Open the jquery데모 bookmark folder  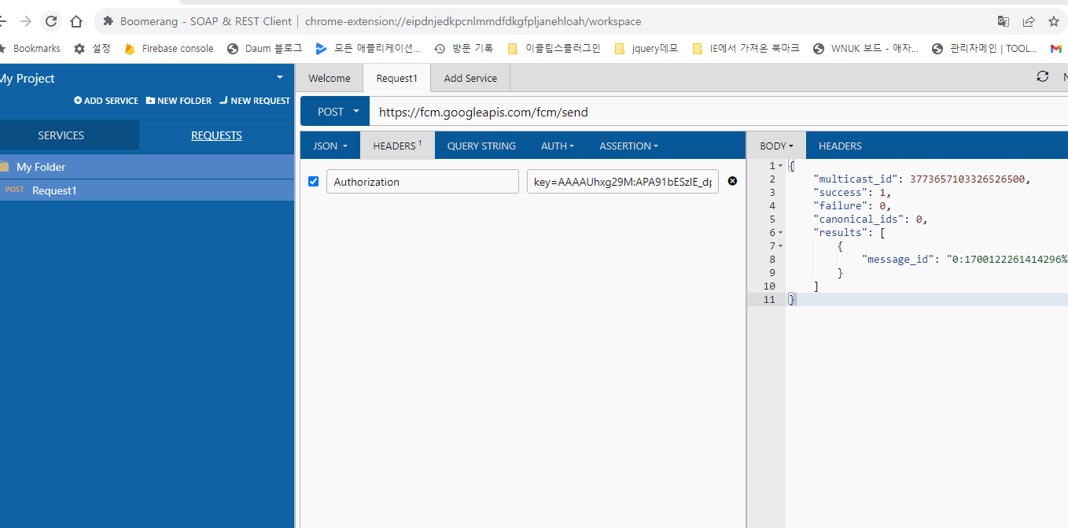tap(645, 48)
